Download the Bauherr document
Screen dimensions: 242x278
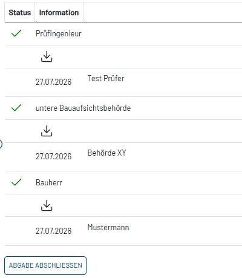[x=47, y=205]
